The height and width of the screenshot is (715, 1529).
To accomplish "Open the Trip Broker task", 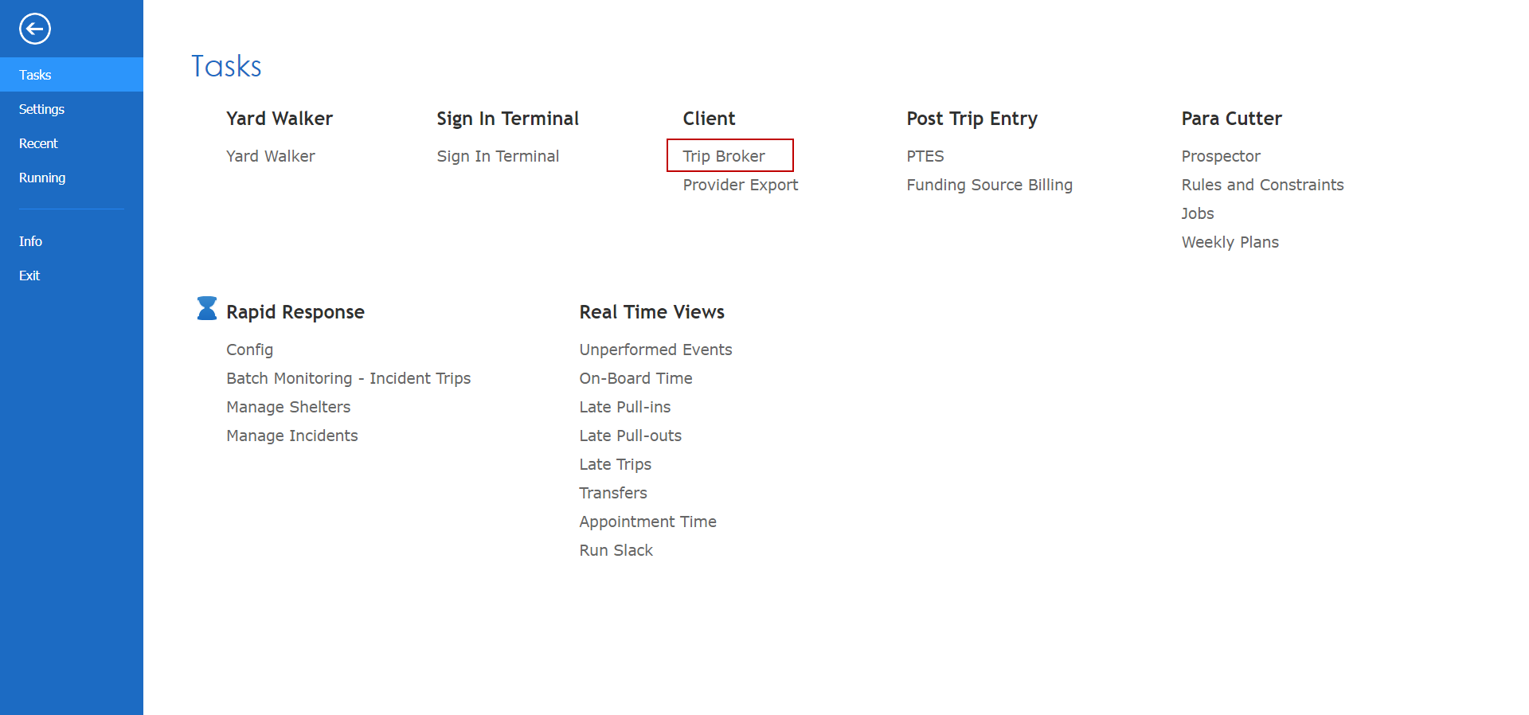I will click(x=723, y=156).
